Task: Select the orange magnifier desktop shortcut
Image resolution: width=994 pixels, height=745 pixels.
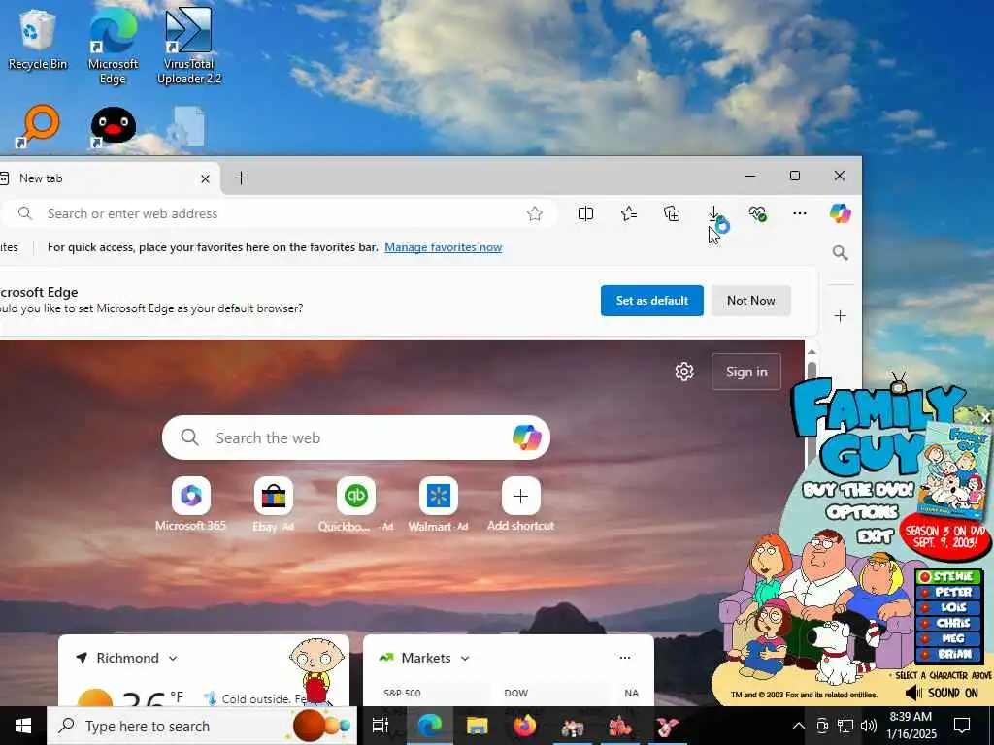Action: pos(39,125)
